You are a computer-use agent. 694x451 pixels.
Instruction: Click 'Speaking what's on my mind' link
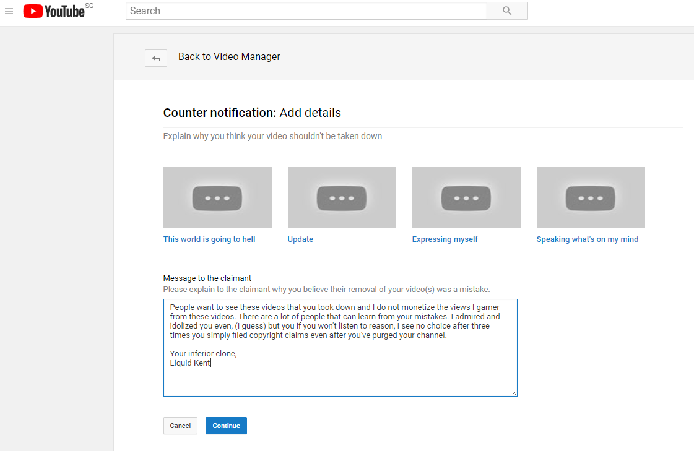click(x=588, y=239)
